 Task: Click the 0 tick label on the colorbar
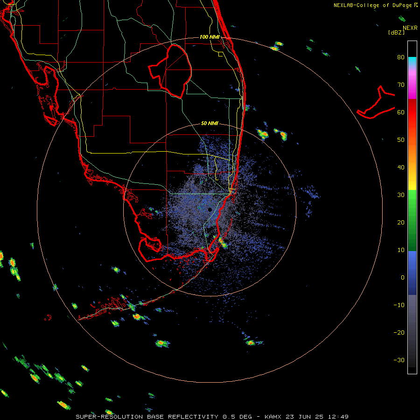click(403, 278)
